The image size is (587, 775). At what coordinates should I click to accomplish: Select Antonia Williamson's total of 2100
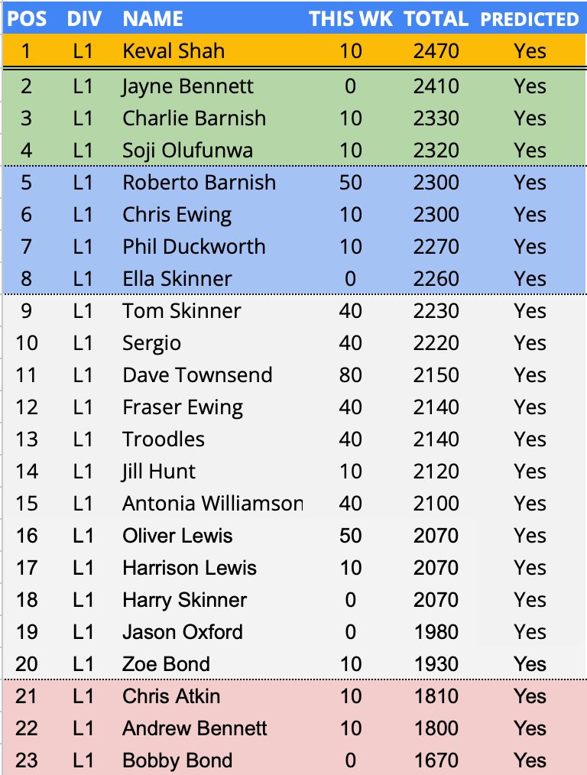tap(436, 504)
